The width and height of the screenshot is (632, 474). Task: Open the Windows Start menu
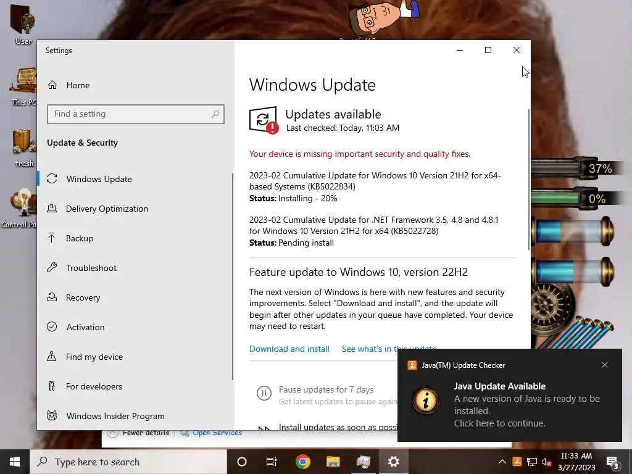(15, 462)
